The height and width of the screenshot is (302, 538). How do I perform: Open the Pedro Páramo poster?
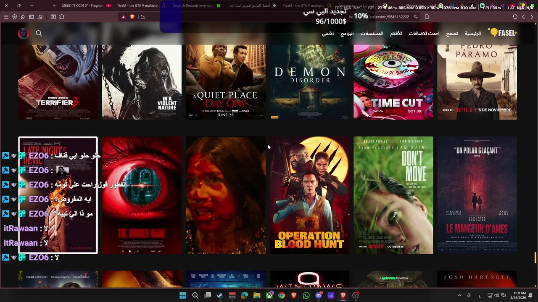click(x=477, y=82)
